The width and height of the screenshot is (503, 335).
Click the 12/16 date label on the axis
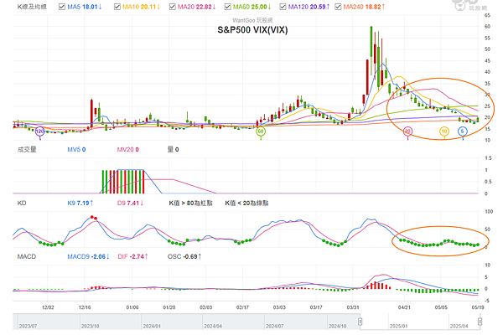[85, 307]
